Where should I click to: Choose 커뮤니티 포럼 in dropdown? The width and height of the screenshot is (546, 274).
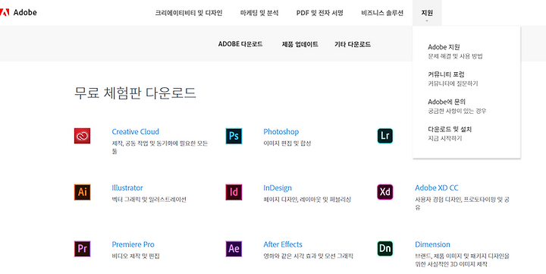pos(446,74)
